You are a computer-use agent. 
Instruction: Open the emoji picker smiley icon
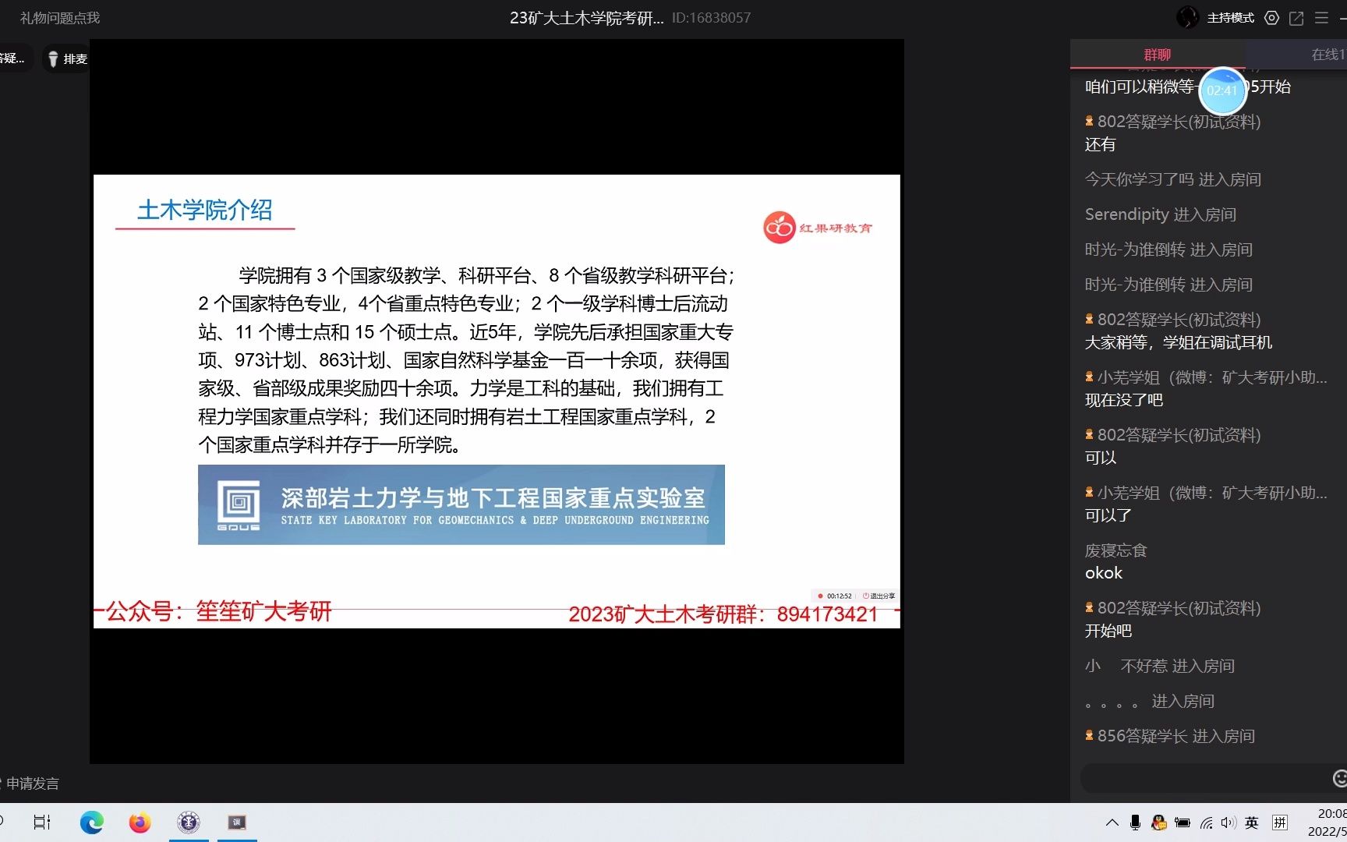[1340, 778]
